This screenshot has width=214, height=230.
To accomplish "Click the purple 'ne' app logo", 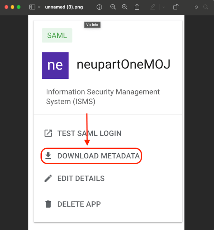I will 55,65.
